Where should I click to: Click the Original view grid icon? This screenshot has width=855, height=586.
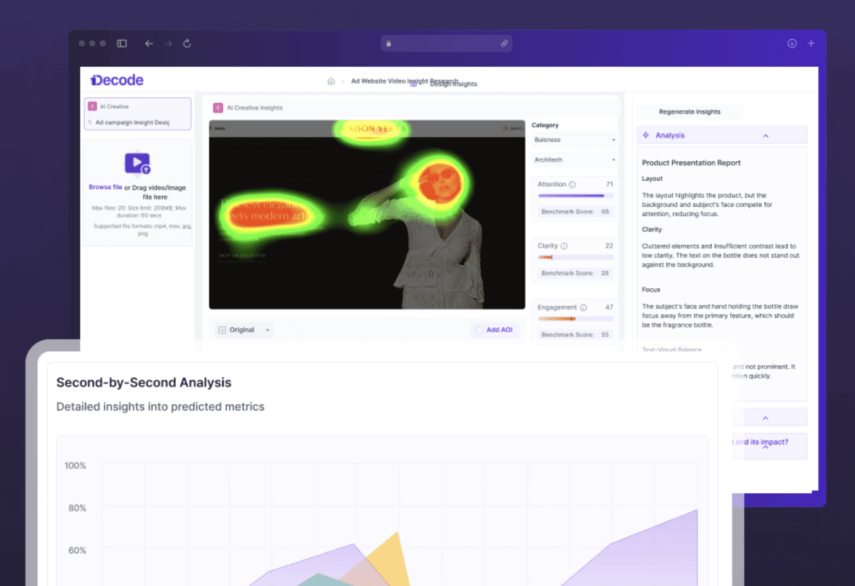pos(222,330)
